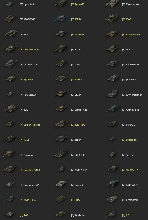148x220 pixels.
Task: Open the VK 100.01 P tank icon
Action: pos(10,64)
